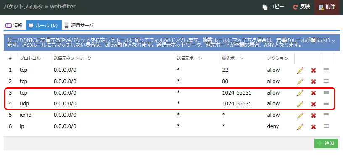The image size is (343, 155).
Task: Add a new rule with 追加
Action: tap(326, 143)
